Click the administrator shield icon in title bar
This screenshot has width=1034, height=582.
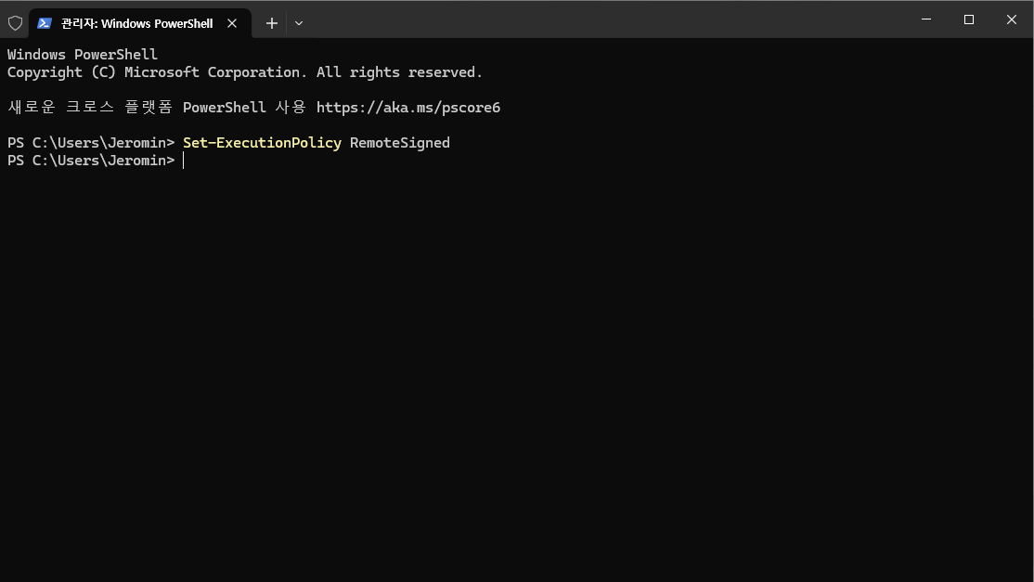pos(15,23)
